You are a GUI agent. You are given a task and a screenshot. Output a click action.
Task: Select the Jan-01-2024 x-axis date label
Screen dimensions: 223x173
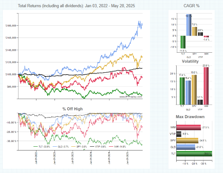91,157
